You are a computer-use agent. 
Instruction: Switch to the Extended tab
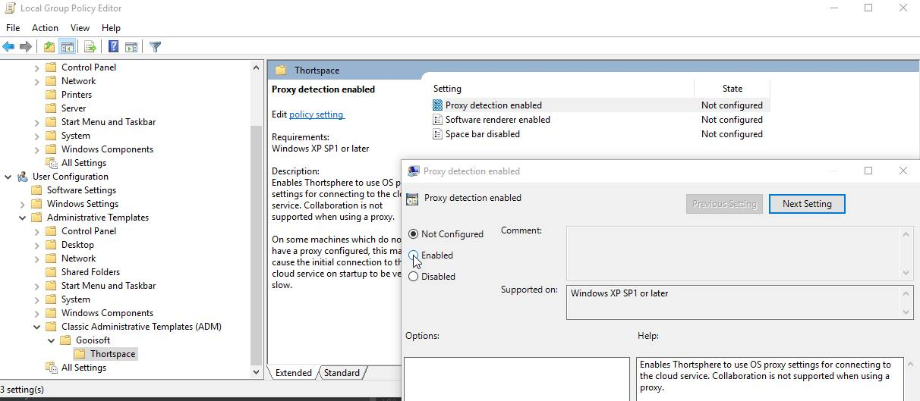[293, 373]
